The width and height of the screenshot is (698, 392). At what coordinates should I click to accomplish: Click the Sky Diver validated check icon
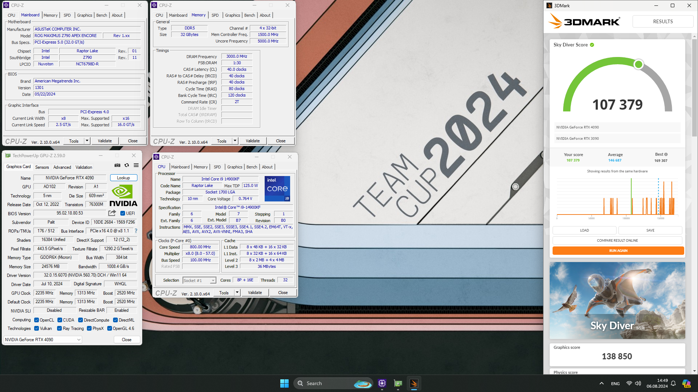point(592,45)
